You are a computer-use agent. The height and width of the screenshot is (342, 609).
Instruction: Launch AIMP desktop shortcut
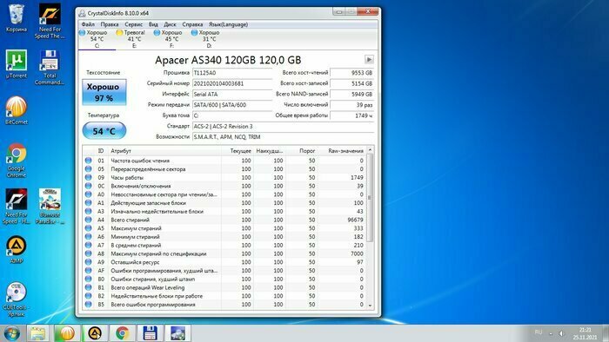pos(17,249)
